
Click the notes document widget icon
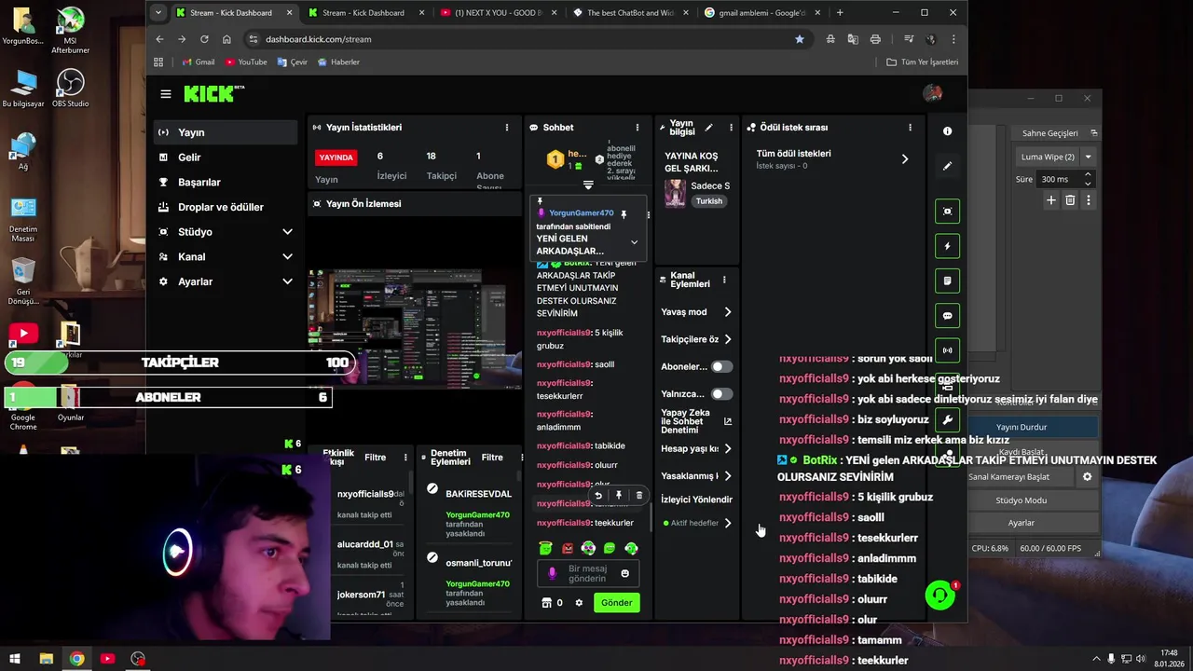tap(947, 281)
